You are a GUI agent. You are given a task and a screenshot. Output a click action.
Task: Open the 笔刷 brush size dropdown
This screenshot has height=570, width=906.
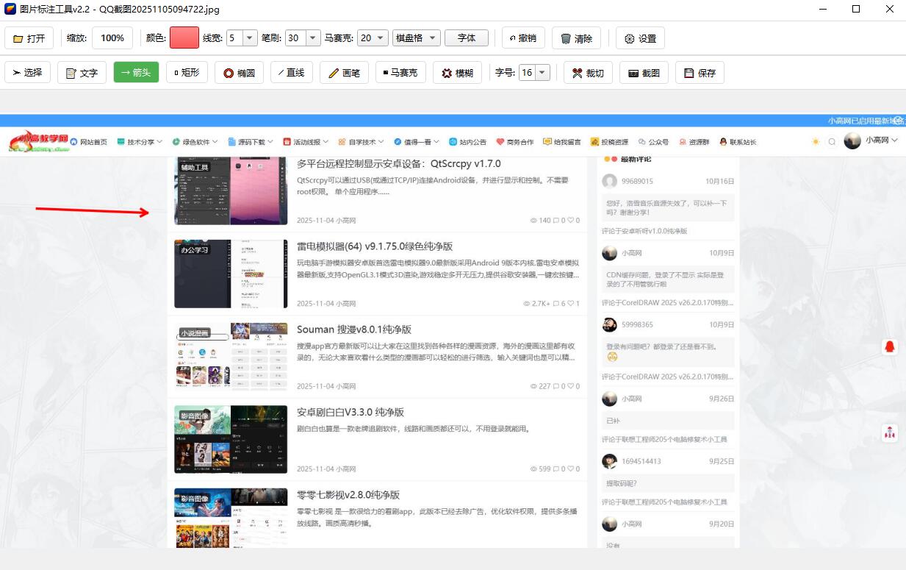click(x=312, y=38)
